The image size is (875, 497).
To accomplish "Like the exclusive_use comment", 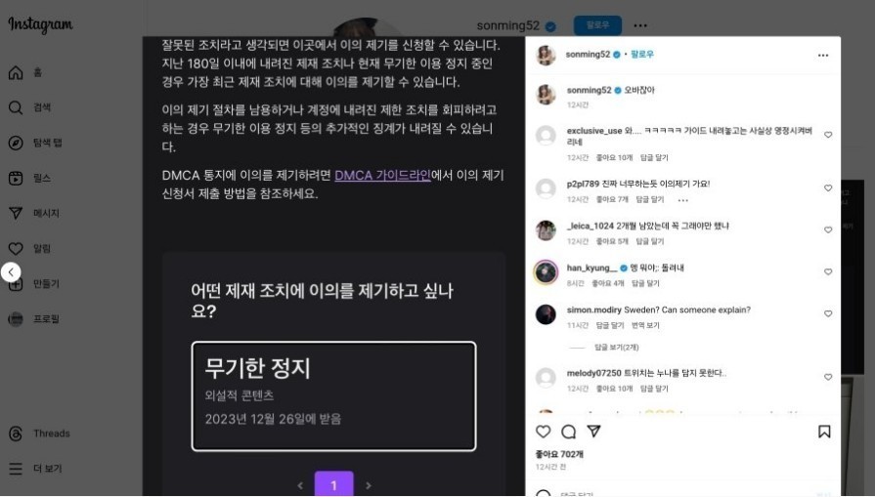I will 828,135.
